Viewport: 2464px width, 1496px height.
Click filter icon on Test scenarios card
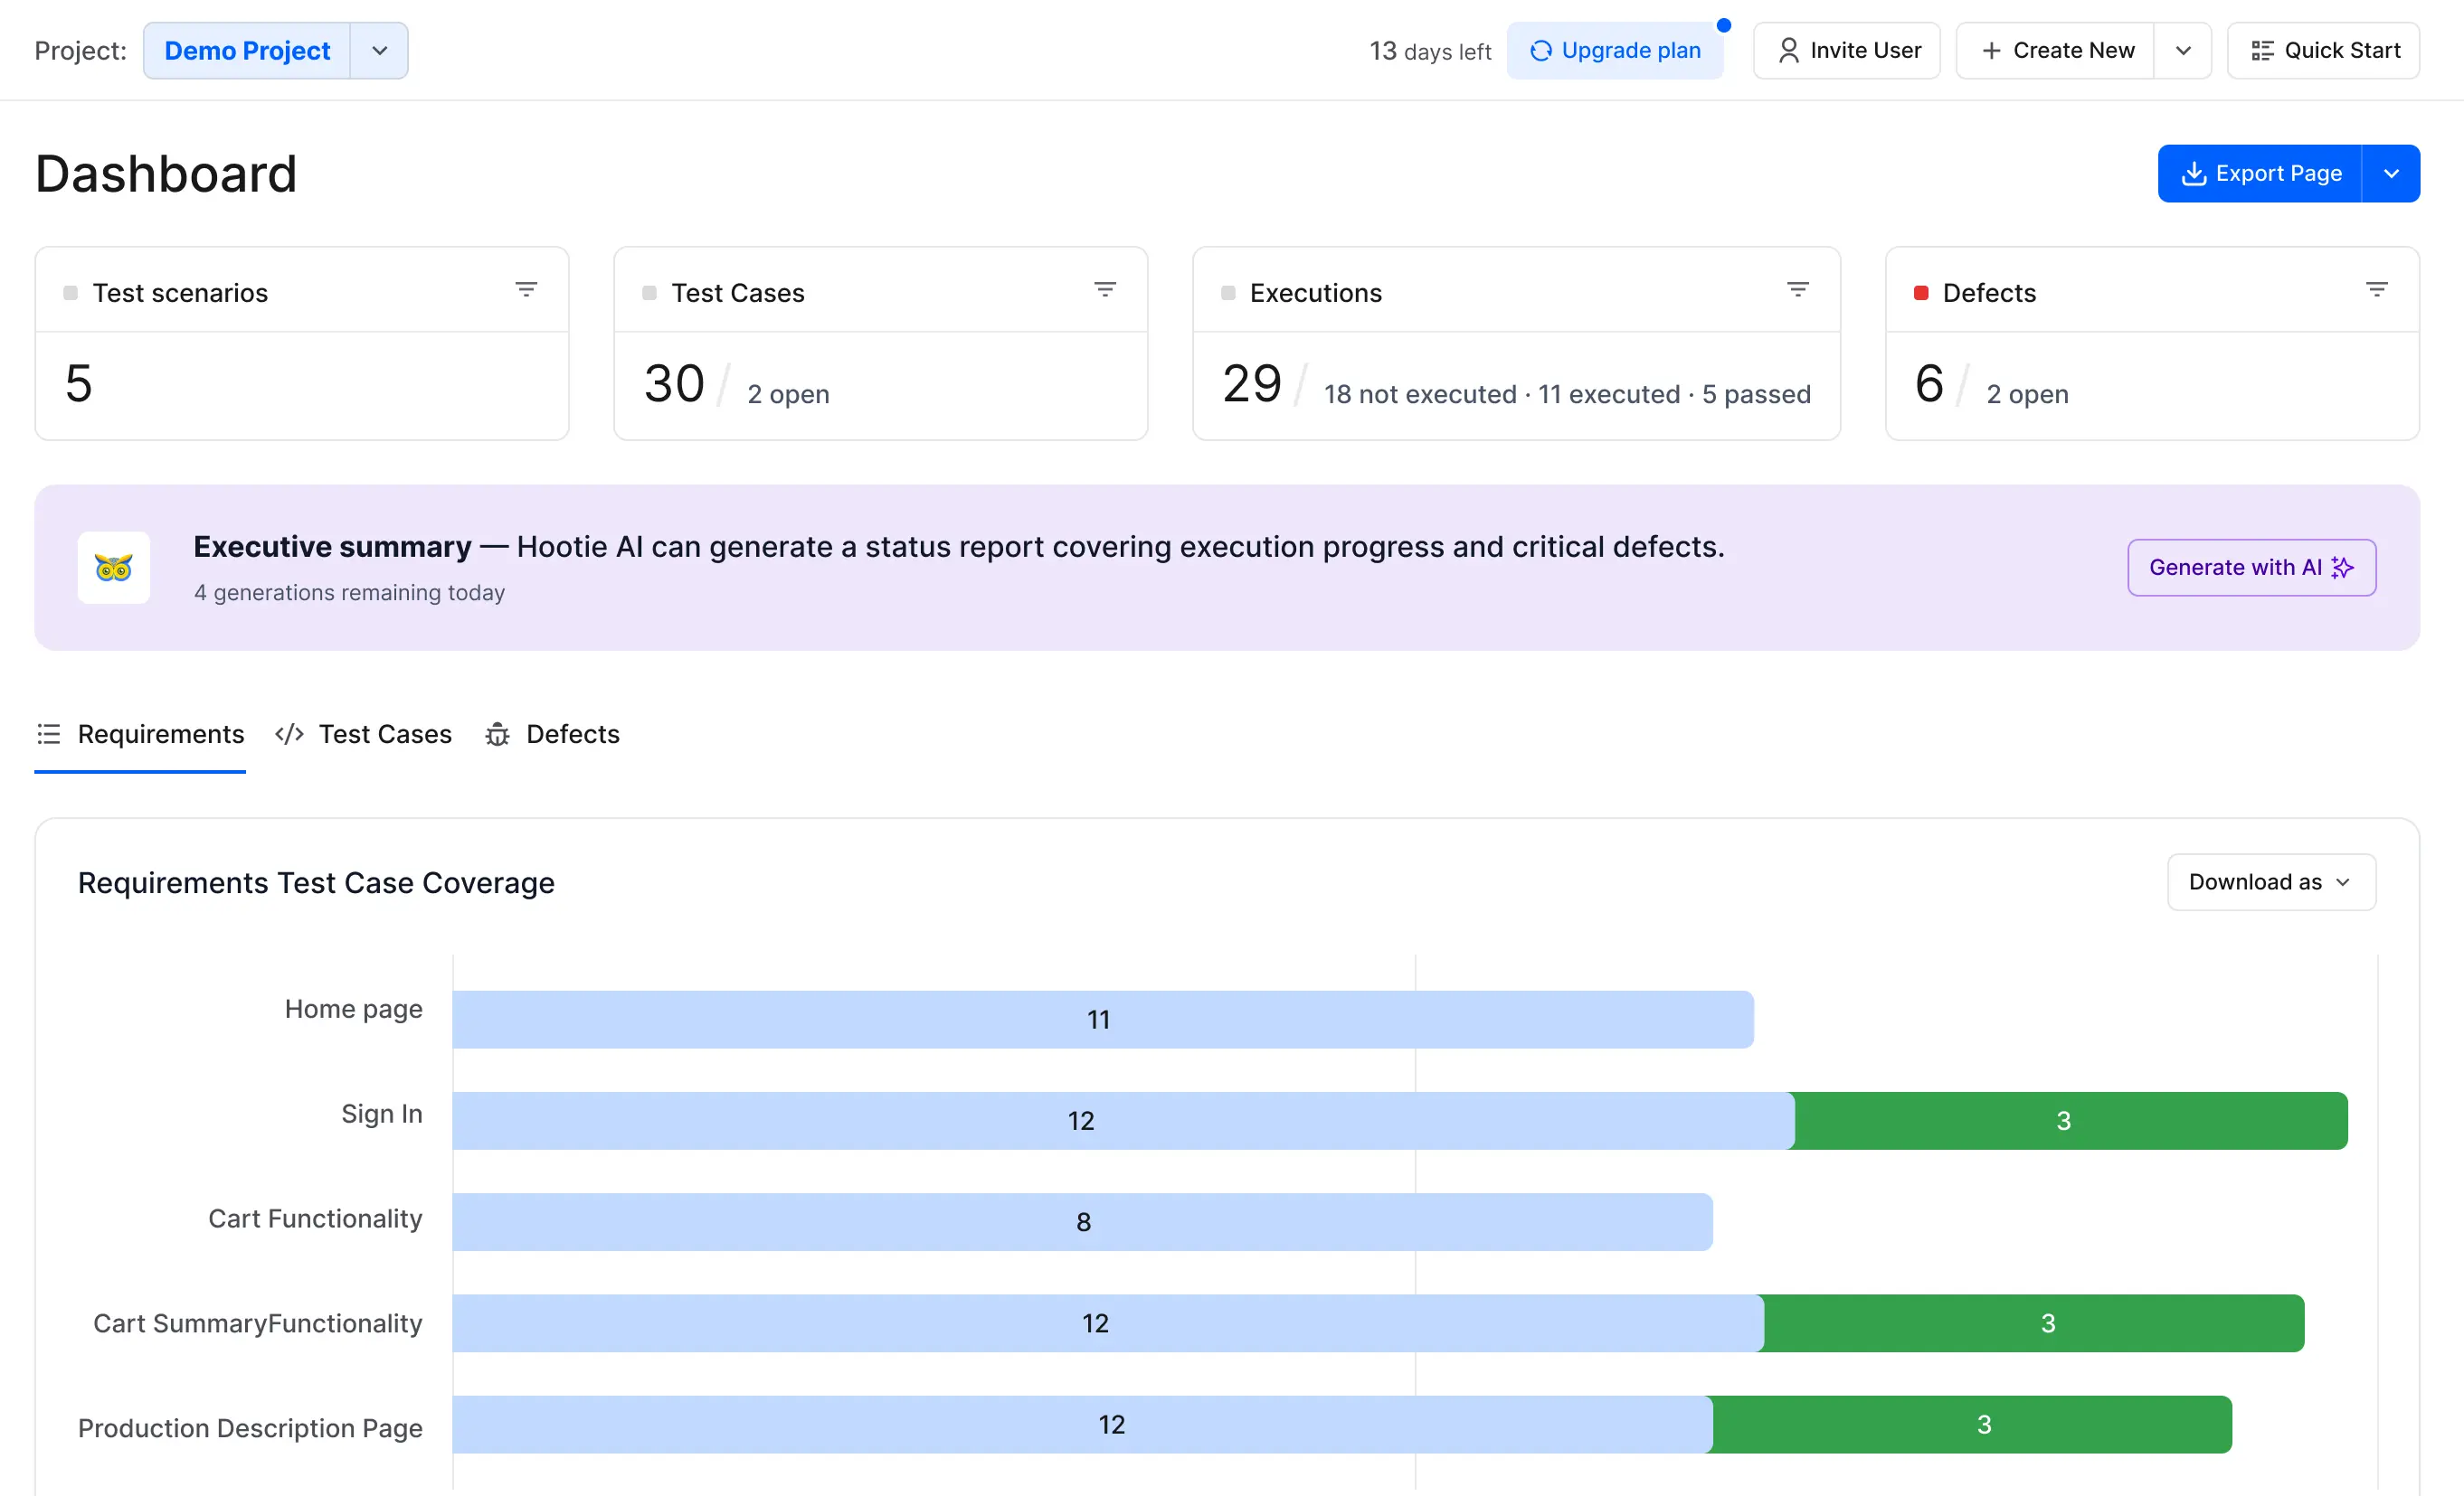pos(526,290)
